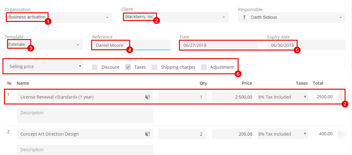This screenshot has height=155, width=352.
Task: Click the Reference field with Daniel Moore
Action: (131, 45)
